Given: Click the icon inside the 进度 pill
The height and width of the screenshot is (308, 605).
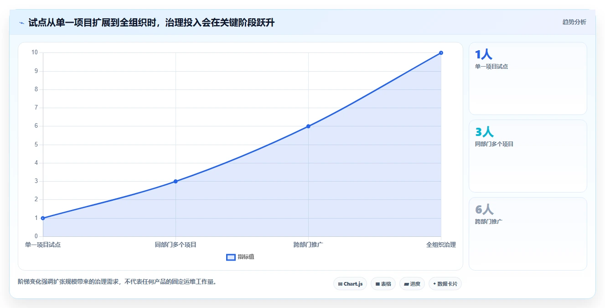Looking at the screenshot, I should point(406,284).
